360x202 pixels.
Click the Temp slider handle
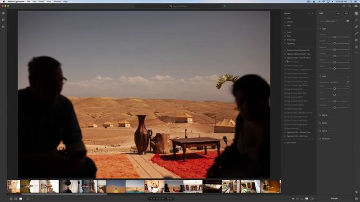click(x=335, y=89)
